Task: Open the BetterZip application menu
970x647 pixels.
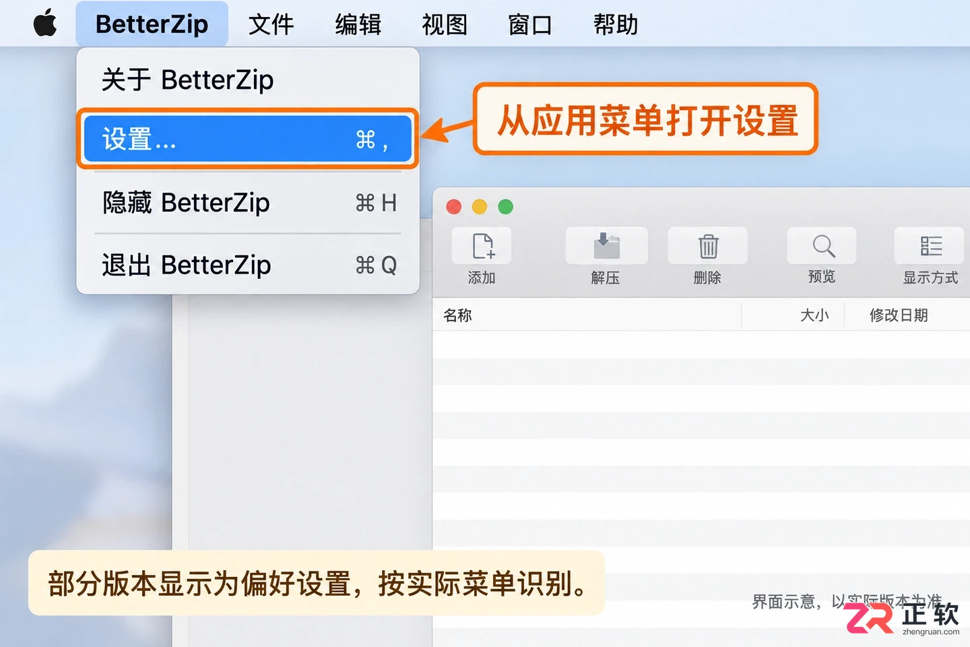Action: click(152, 24)
